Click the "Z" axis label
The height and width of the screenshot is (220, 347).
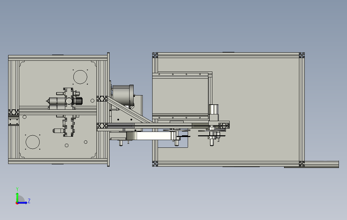(29, 201)
